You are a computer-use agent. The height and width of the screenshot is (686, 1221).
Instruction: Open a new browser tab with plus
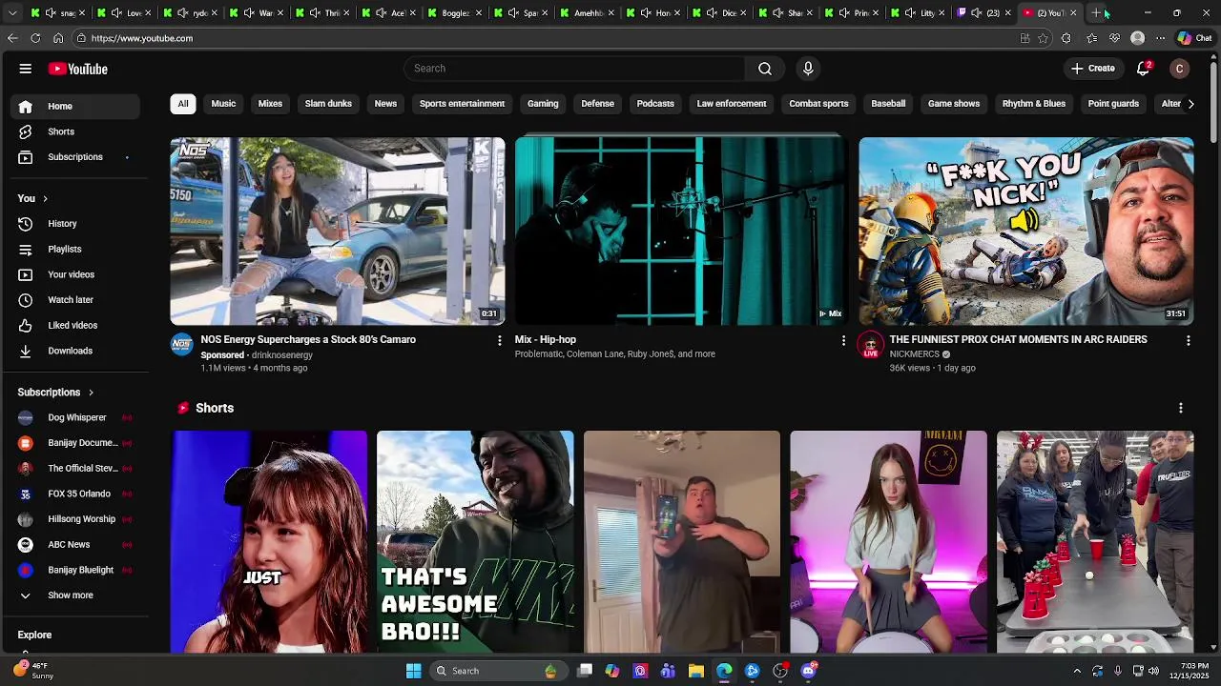click(1097, 12)
